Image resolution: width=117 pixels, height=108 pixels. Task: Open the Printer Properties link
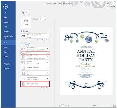click(43, 40)
